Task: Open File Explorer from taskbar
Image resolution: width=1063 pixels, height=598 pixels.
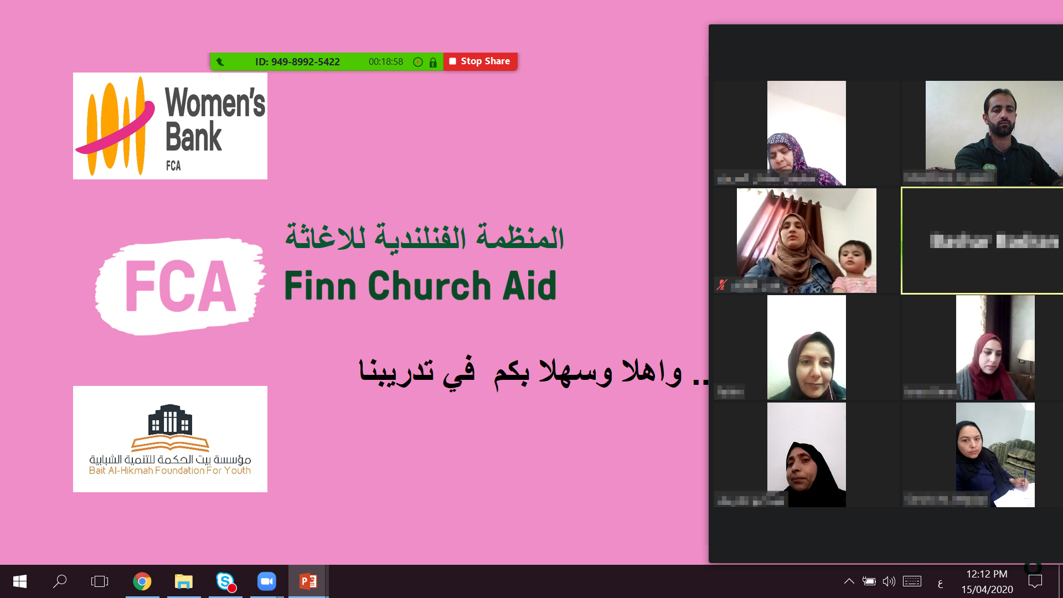Action: [x=184, y=581]
